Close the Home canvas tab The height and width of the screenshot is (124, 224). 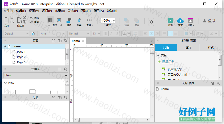(x=83, y=41)
